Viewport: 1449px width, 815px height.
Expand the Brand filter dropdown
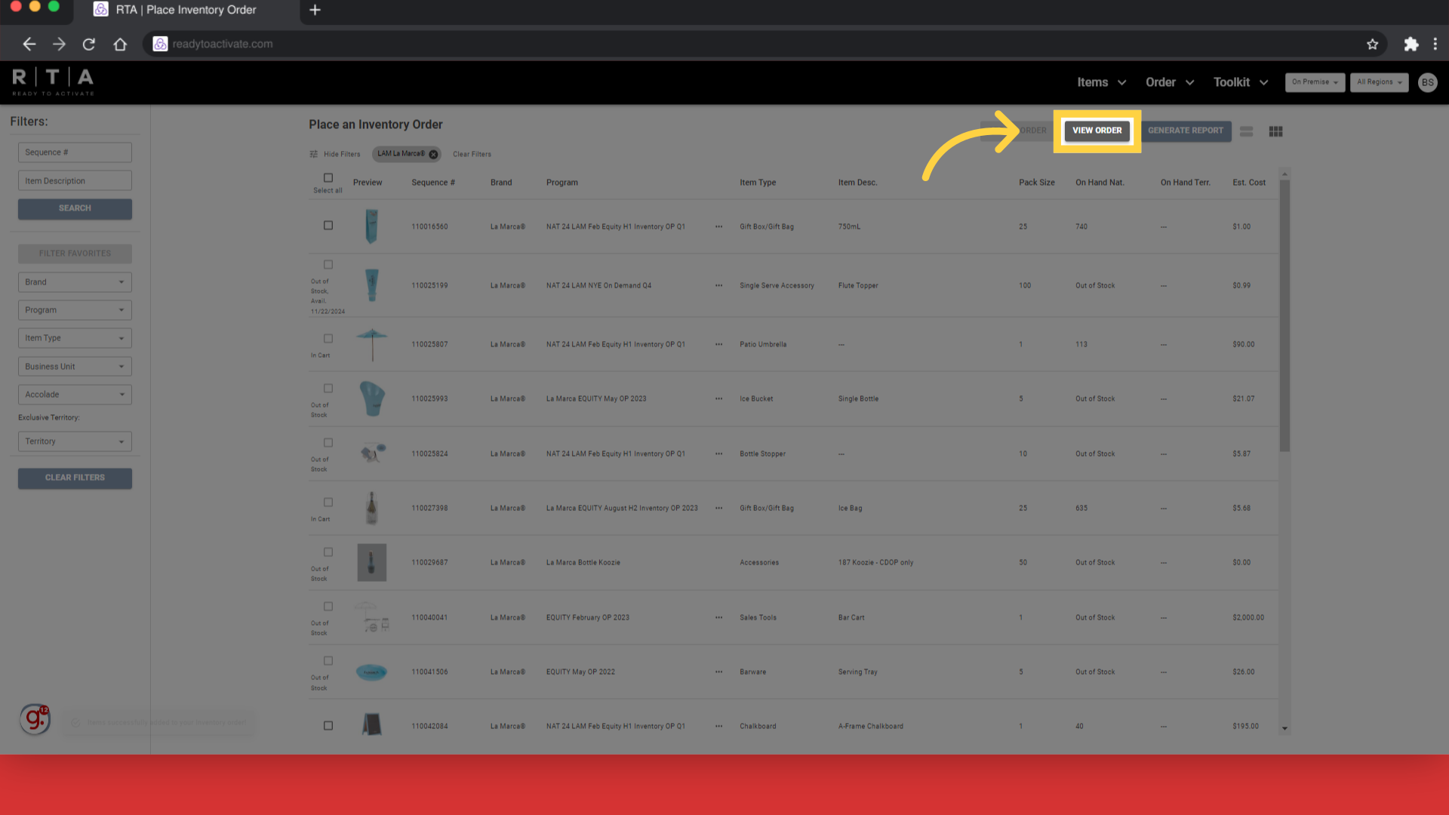(x=75, y=282)
